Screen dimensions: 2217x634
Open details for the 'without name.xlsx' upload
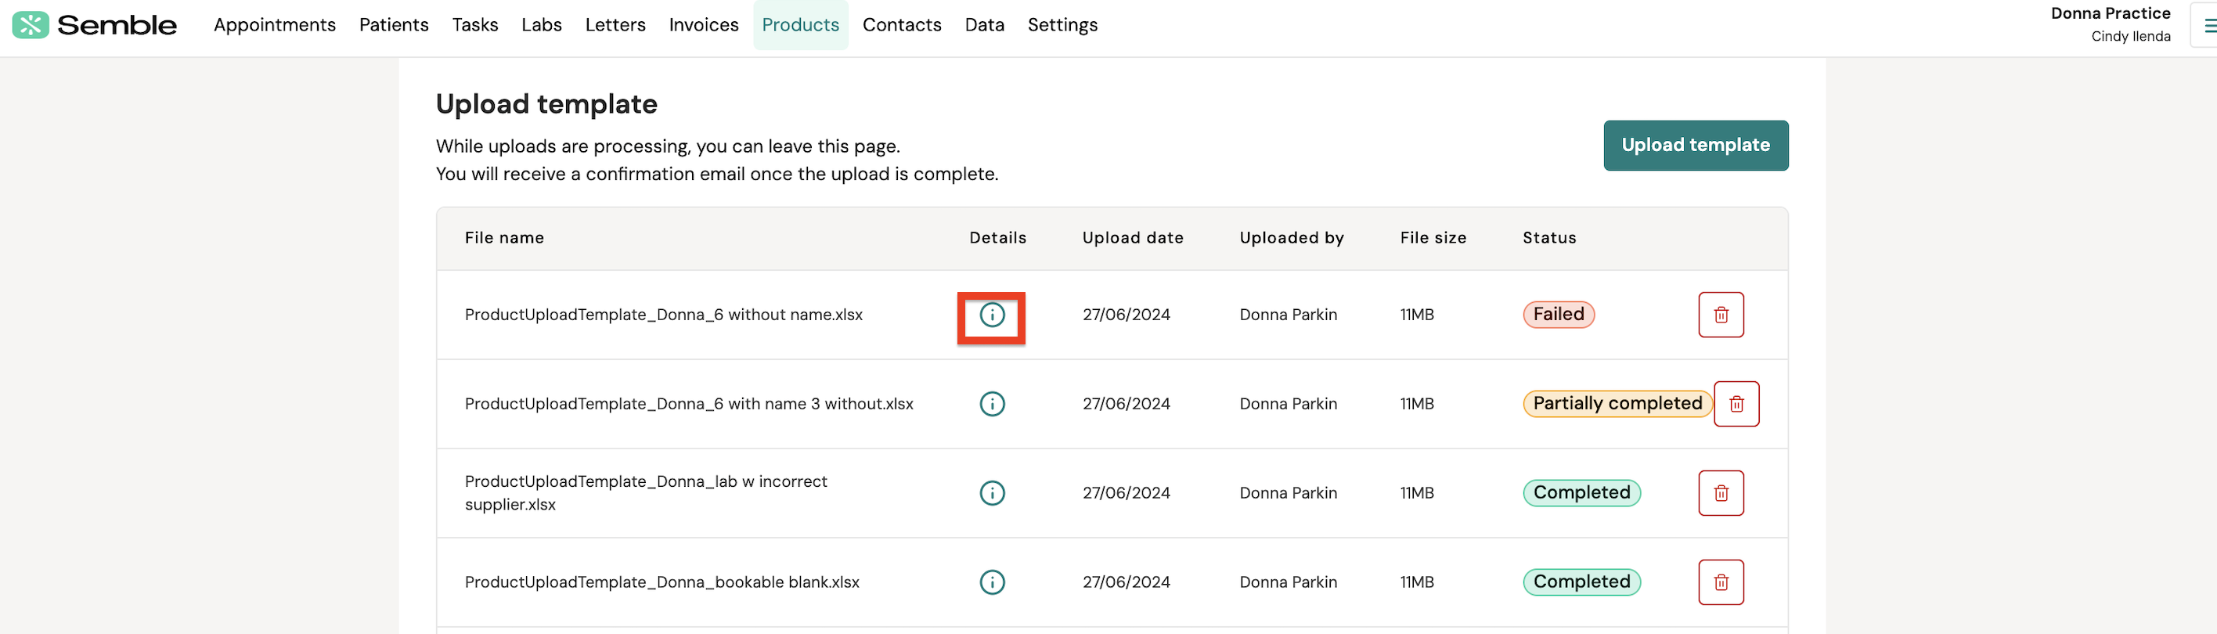click(991, 315)
